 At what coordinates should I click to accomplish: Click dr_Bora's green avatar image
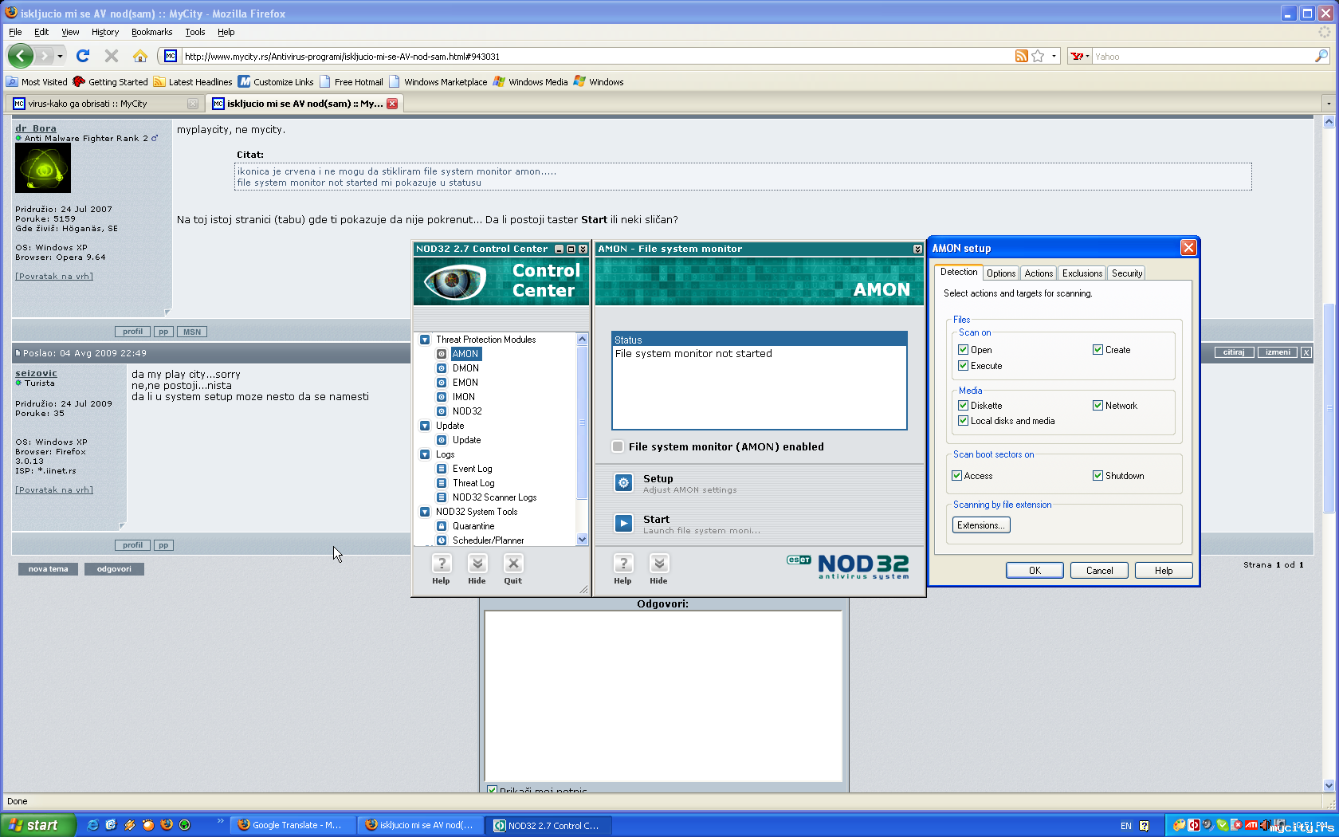tap(43, 168)
